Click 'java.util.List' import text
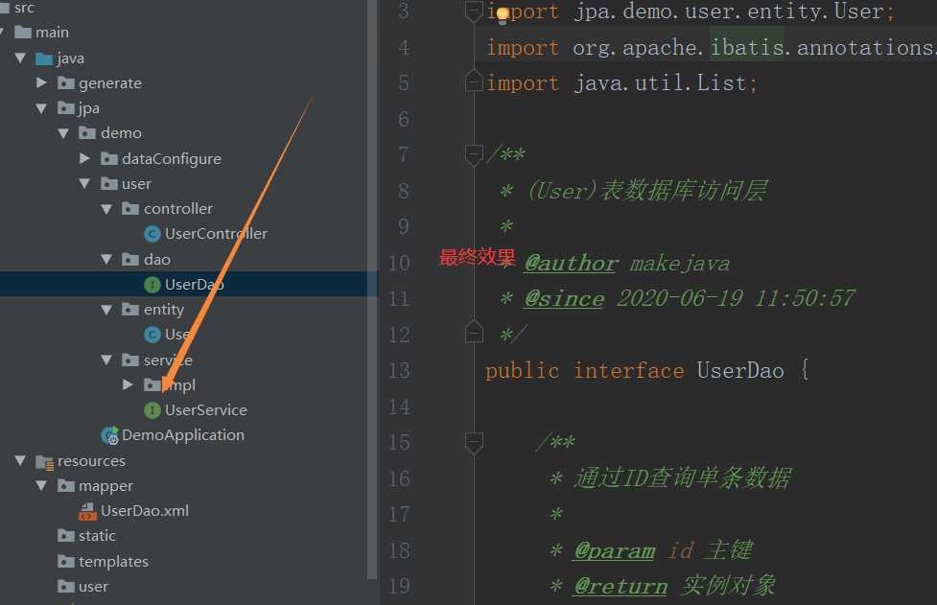 click(660, 83)
